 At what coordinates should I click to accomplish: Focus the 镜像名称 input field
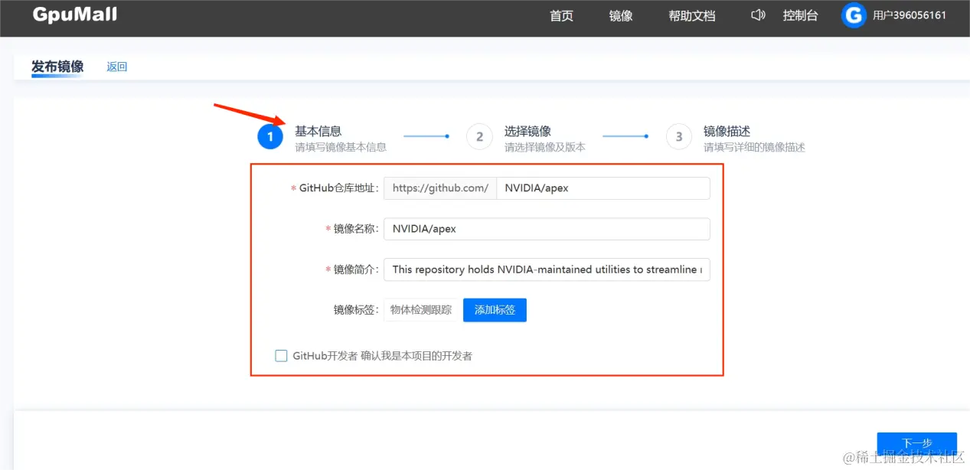pyautogui.click(x=547, y=229)
